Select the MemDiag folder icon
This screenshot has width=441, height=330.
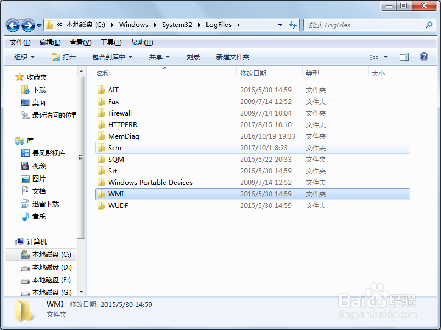pos(101,136)
